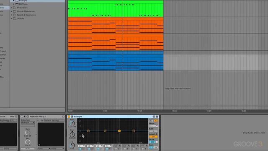Toggle the orange spectrum analyzer button
Image resolution: width=268 pixels, height=151 pixels.
coord(156,120)
